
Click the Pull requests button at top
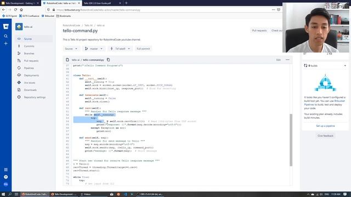[259, 31]
